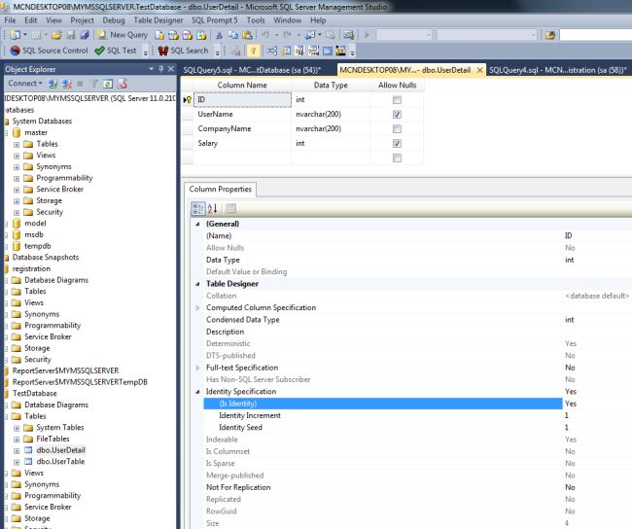Image resolution: width=632 pixels, height=529 pixels.
Task: Click the Set Primary Key icon
Action: [x=253, y=51]
